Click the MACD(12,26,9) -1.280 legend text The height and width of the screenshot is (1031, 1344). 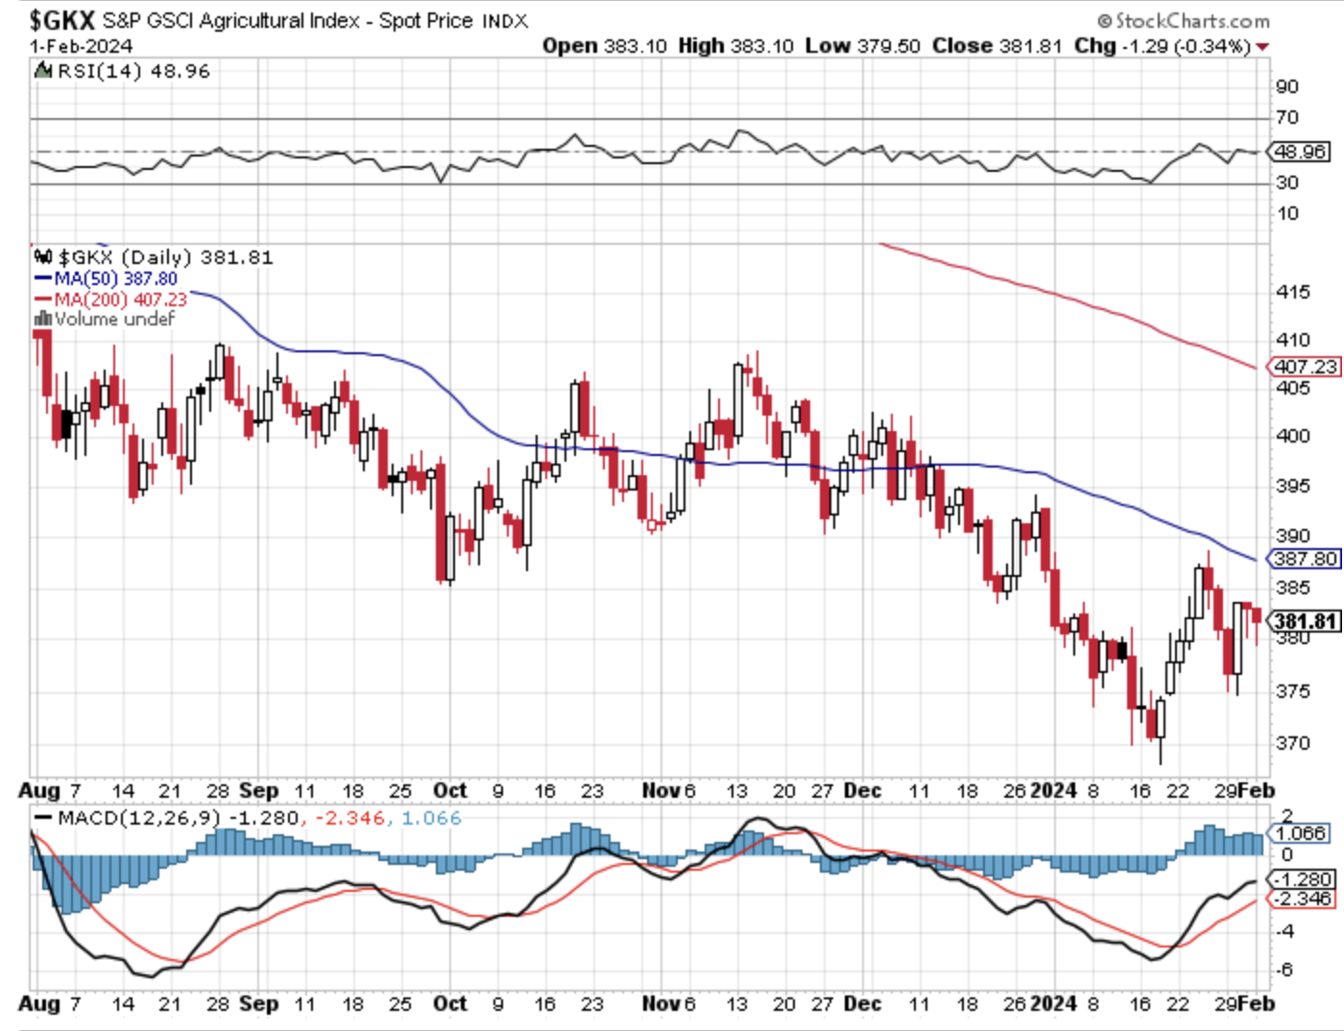[179, 818]
